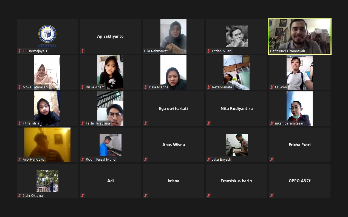Click the muted mic icon beside IIB Darmajaya 1
Image resolution: width=348 pixels, height=217 pixels.
19,51
